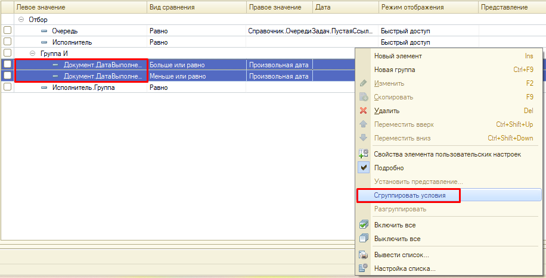Click the pencil icon next to Изменить
Viewport: 546px width, 278px height.
(363, 83)
